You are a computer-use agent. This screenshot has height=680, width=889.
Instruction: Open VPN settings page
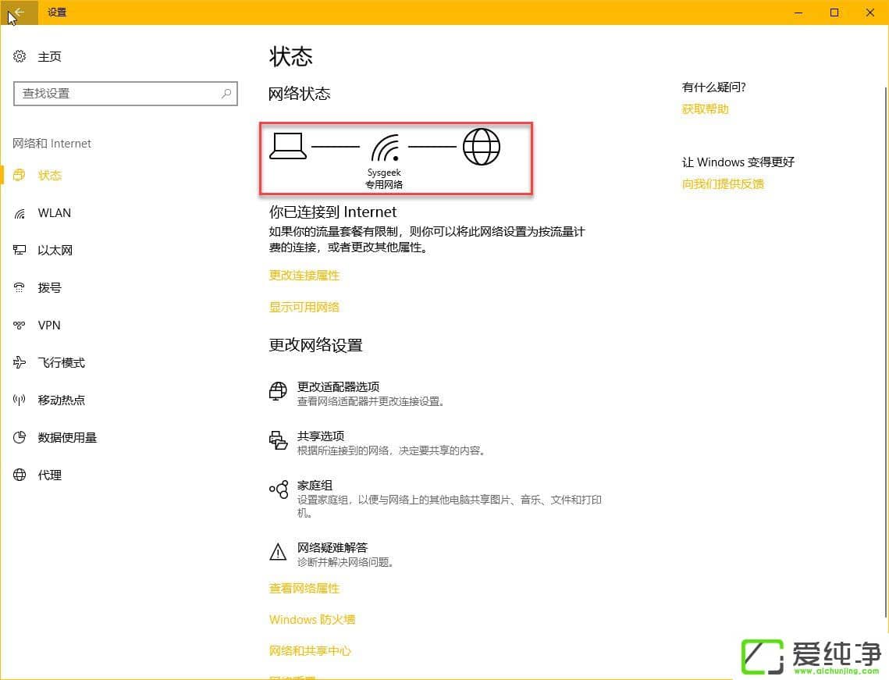point(49,325)
